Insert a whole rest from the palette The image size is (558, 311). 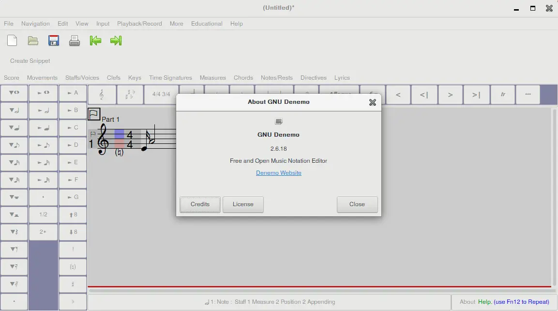pyautogui.click(x=14, y=197)
